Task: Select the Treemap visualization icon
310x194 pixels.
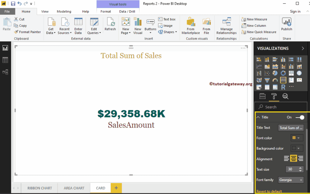Action: tap(291, 73)
